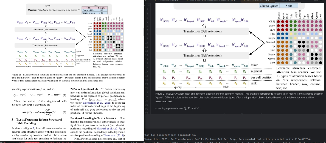Click the attention bias matrix in the preview pane
Screen dimensions: 326x143
coord(299,42)
